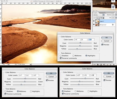The width and height of the screenshot is (117, 99).
Task: Toggle the lock transparent pixels icon
Action: coord(97,18)
